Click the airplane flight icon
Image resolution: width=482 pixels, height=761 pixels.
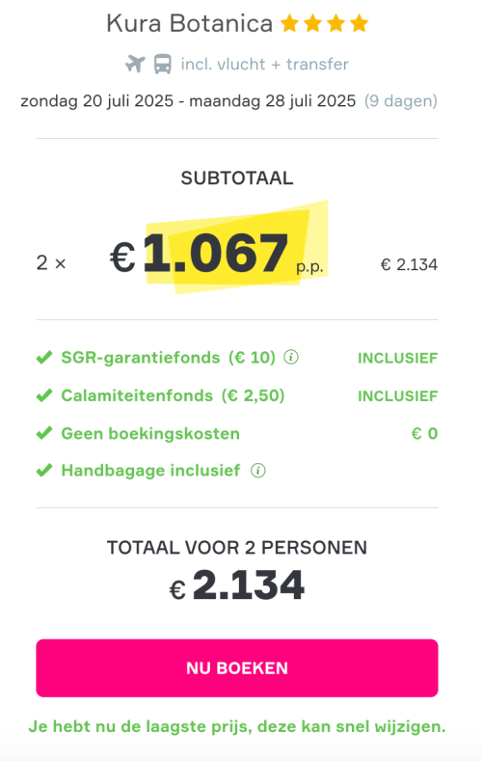point(135,64)
